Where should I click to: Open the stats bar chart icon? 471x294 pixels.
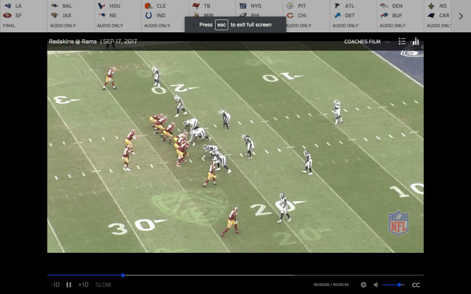(x=416, y=41)
